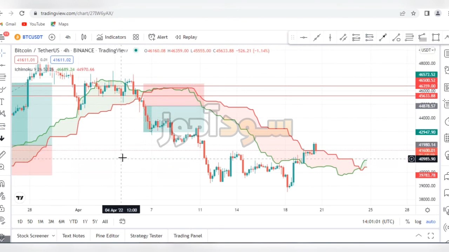
Task: Click the blue buy price 41611.02
Action: (62, 60)
